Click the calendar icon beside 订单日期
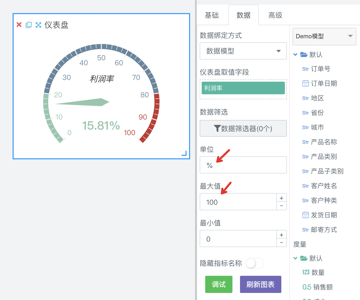 pyautogui.click(x=306, y=83)
